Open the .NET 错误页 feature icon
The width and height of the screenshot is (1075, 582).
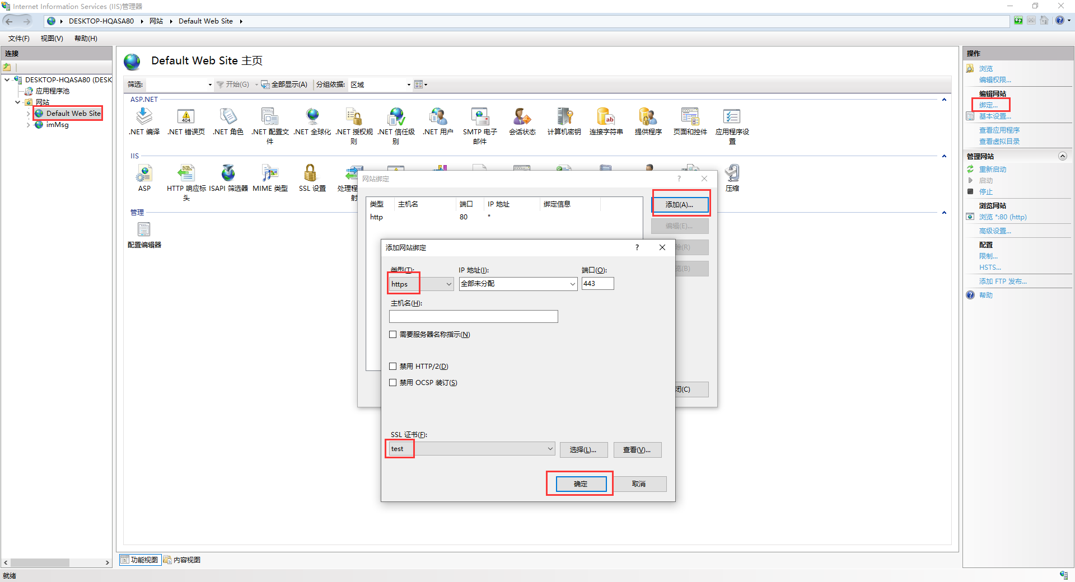[186, 117]
